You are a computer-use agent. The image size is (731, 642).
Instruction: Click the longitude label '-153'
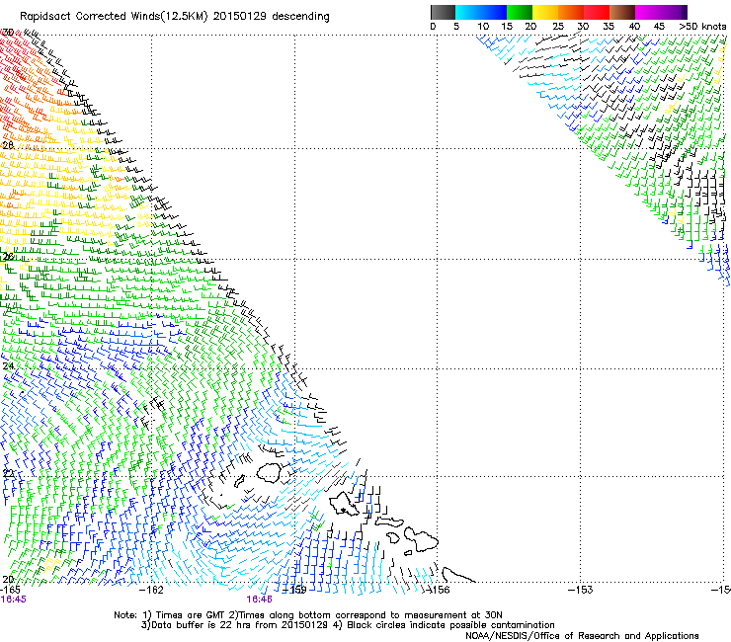[x=581, y=590]
